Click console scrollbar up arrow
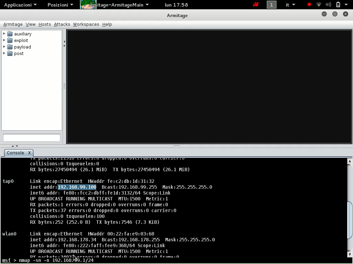 tap(350, 161)
